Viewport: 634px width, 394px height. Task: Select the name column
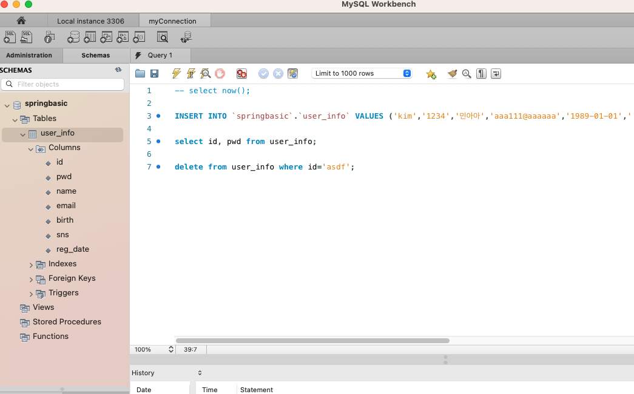(x=66, y=191)
